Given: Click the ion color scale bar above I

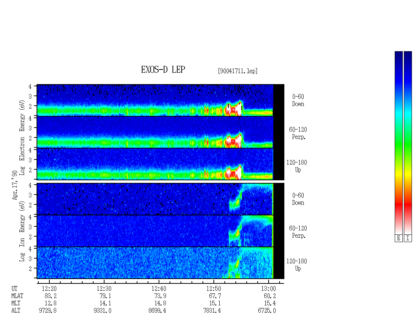Looking at the screenshot, I should click(408, 143).
